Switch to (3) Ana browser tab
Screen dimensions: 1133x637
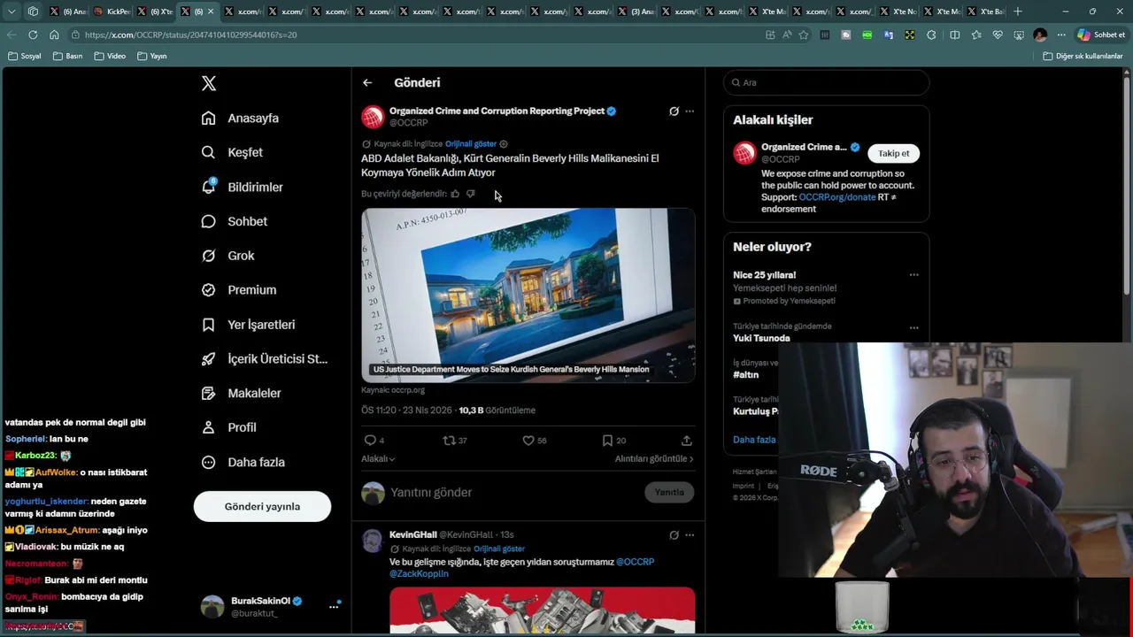point(637,12)
